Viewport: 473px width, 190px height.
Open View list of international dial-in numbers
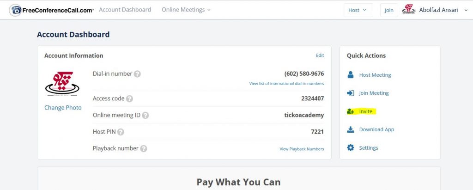click(x=286, y=83)
